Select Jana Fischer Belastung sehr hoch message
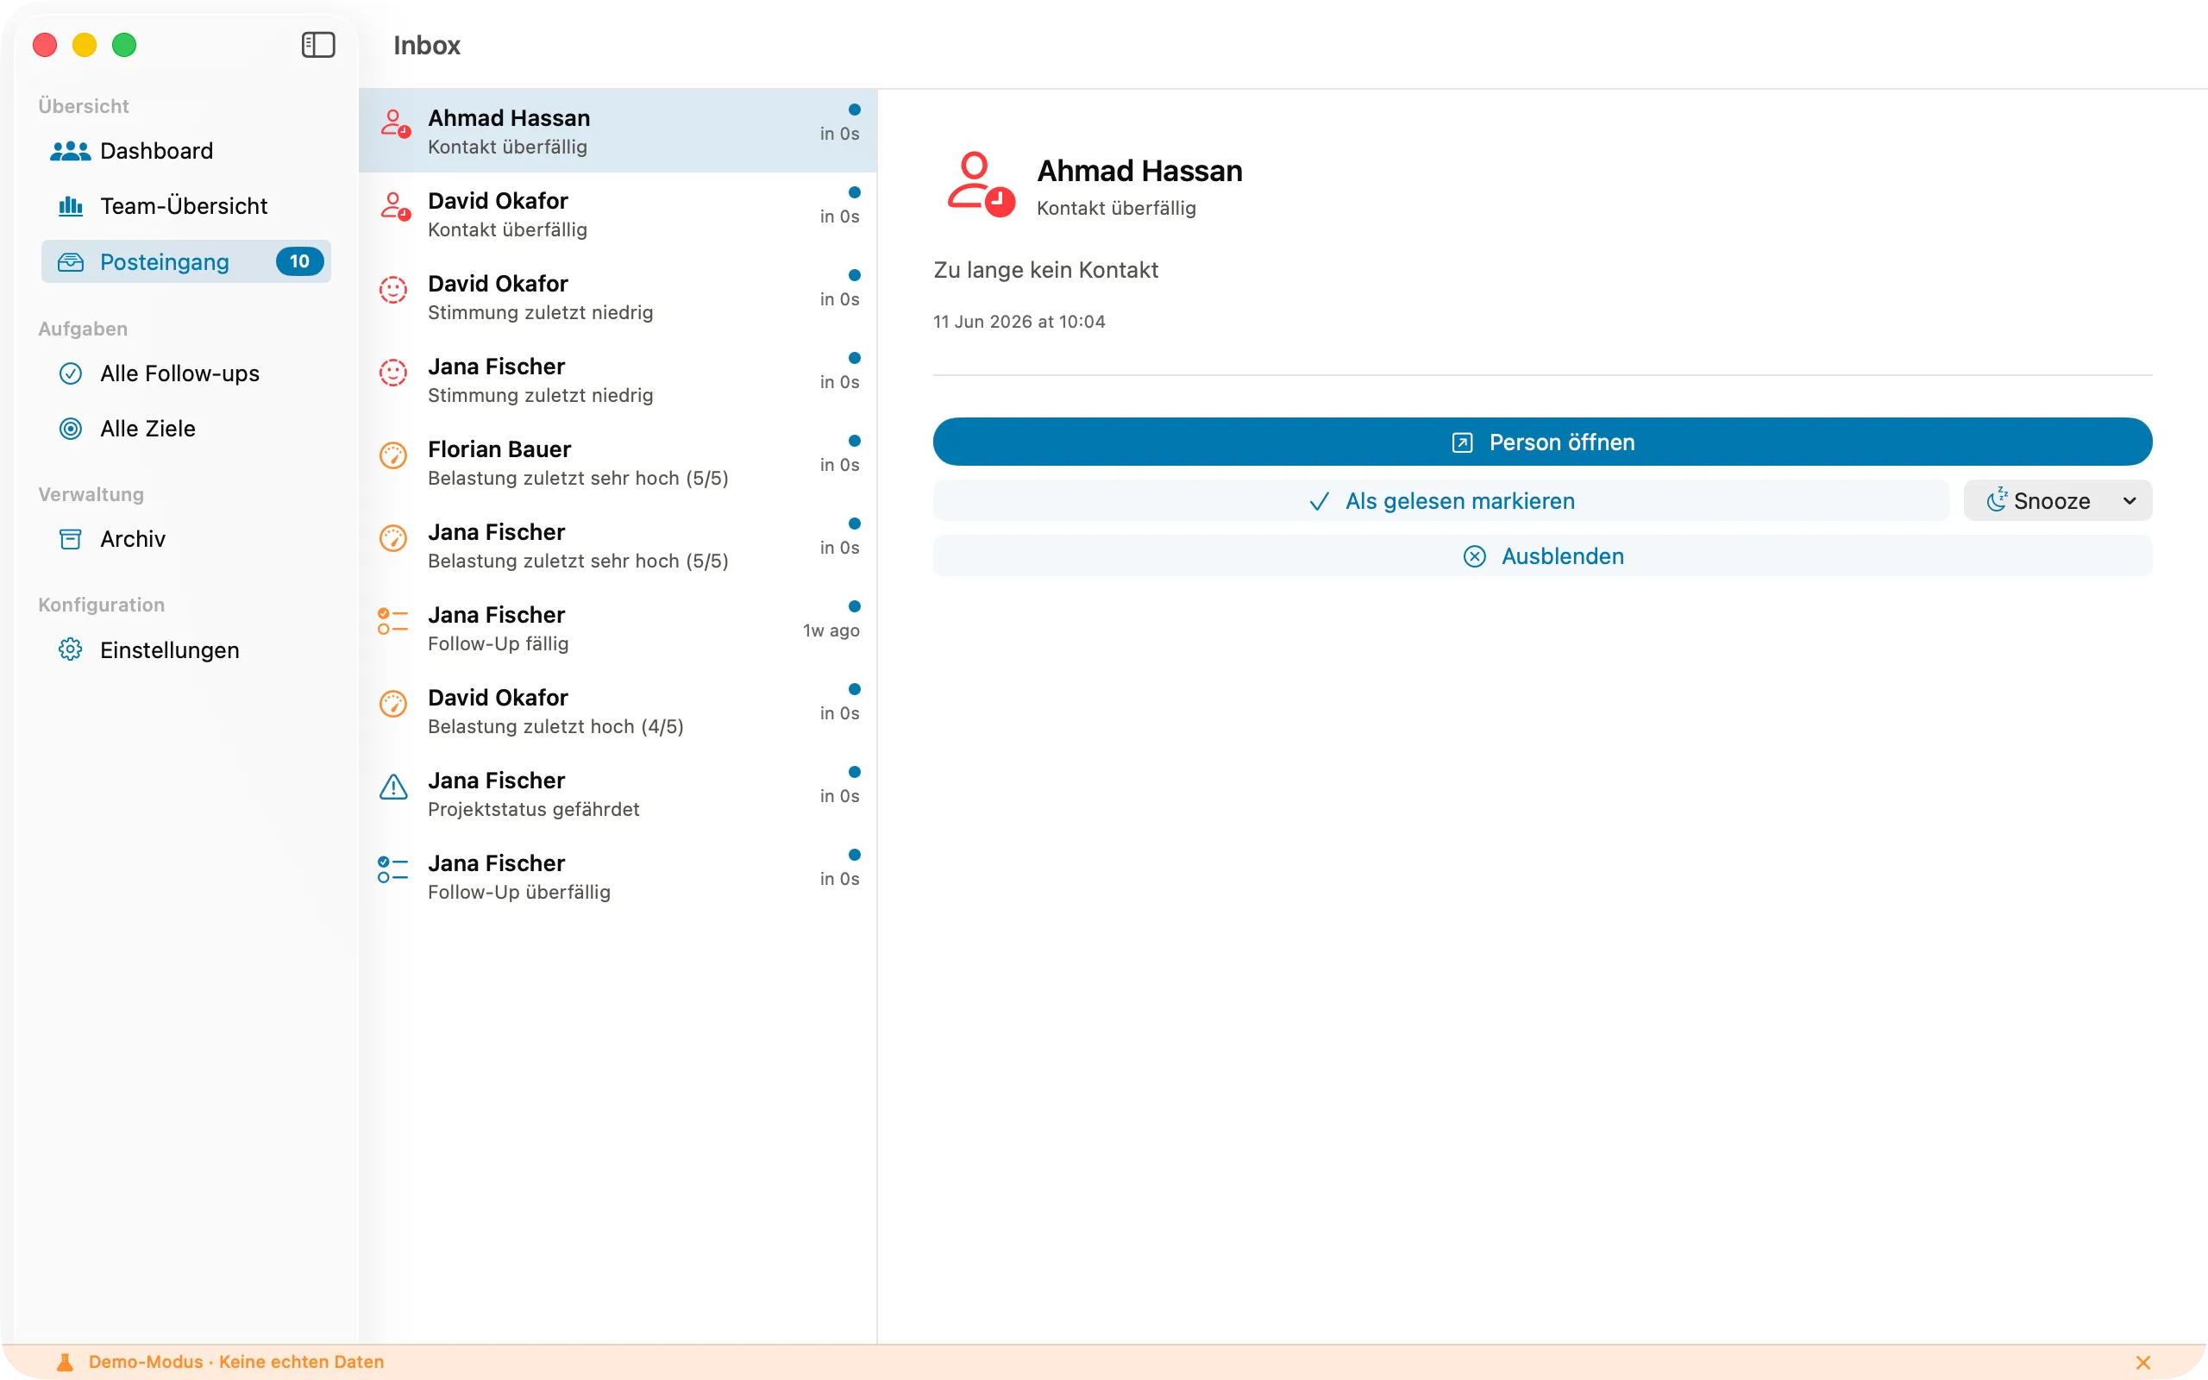The image size is (2208, 1380). [x=618, y=546]
